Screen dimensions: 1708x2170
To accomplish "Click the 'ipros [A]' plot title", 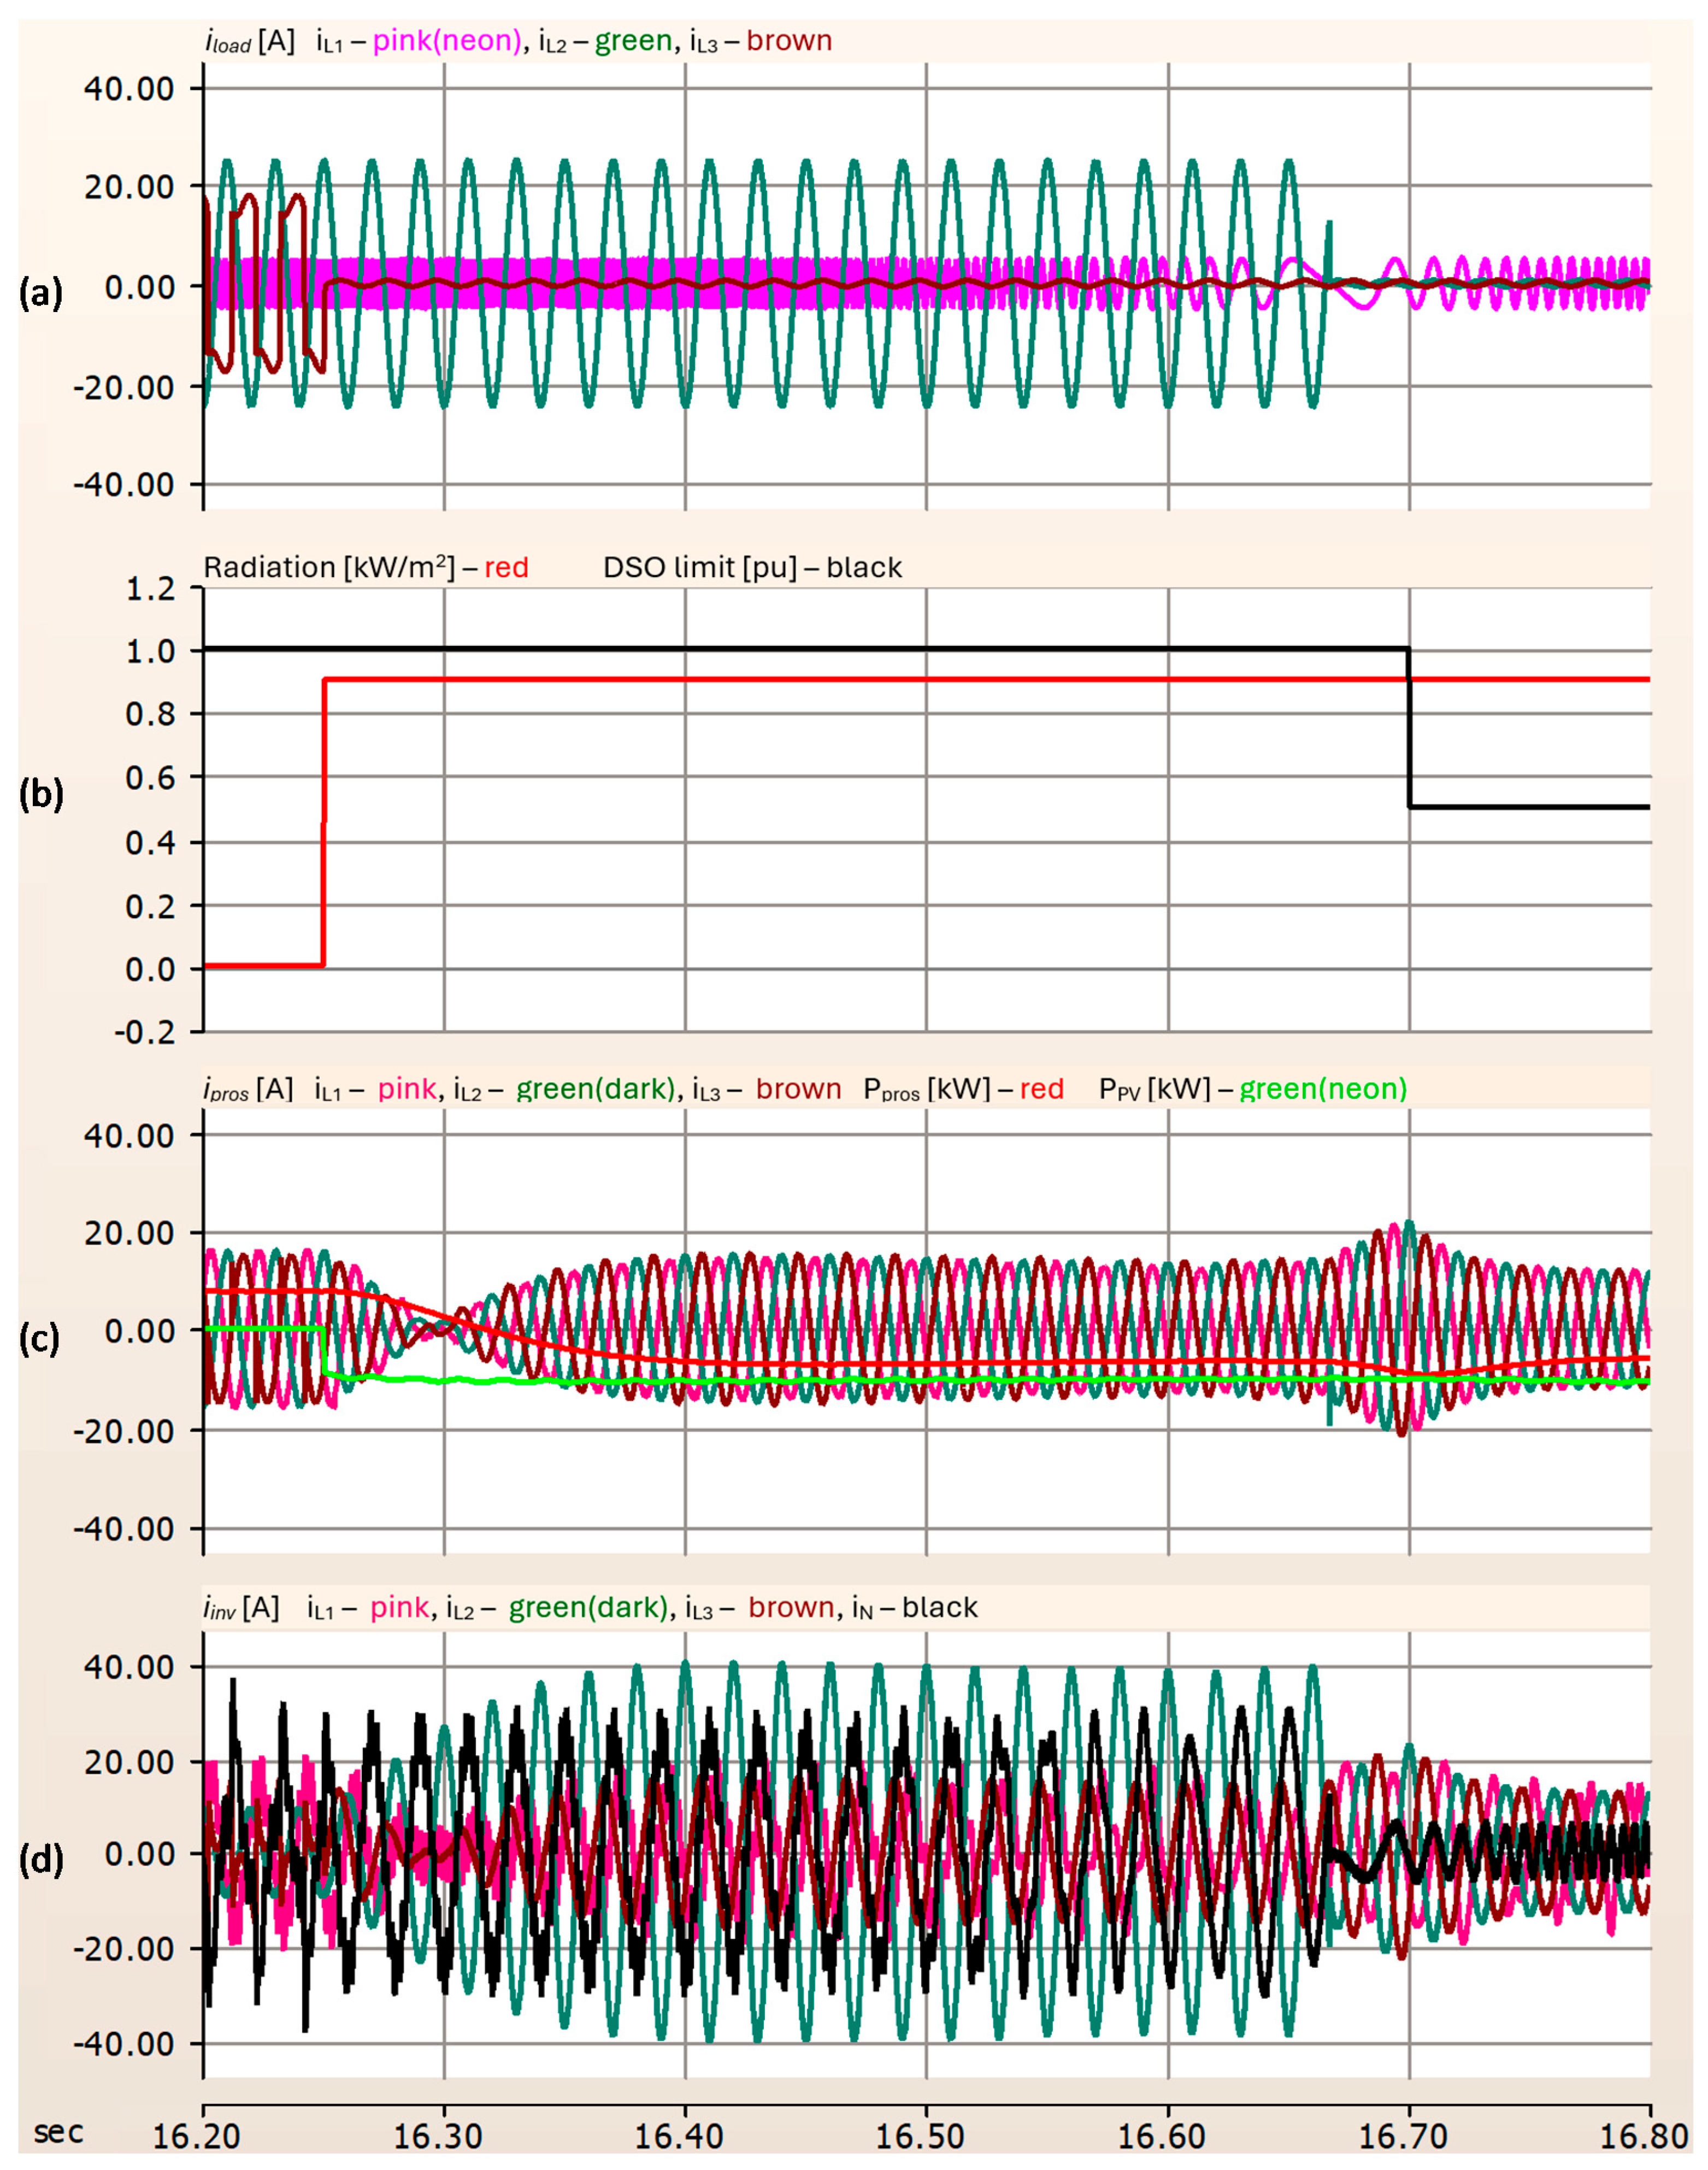I will (x=248, y=1089).
